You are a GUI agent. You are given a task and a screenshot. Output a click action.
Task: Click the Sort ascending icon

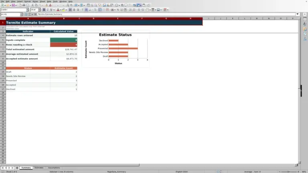pos(92,5)
